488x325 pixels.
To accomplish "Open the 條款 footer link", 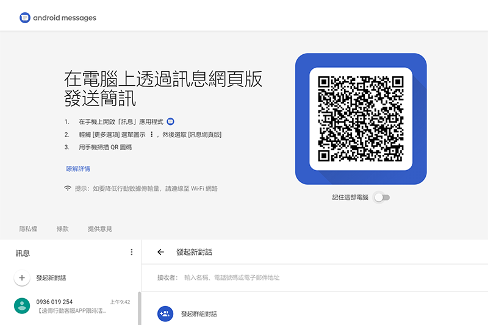I will tap(63, 229).
